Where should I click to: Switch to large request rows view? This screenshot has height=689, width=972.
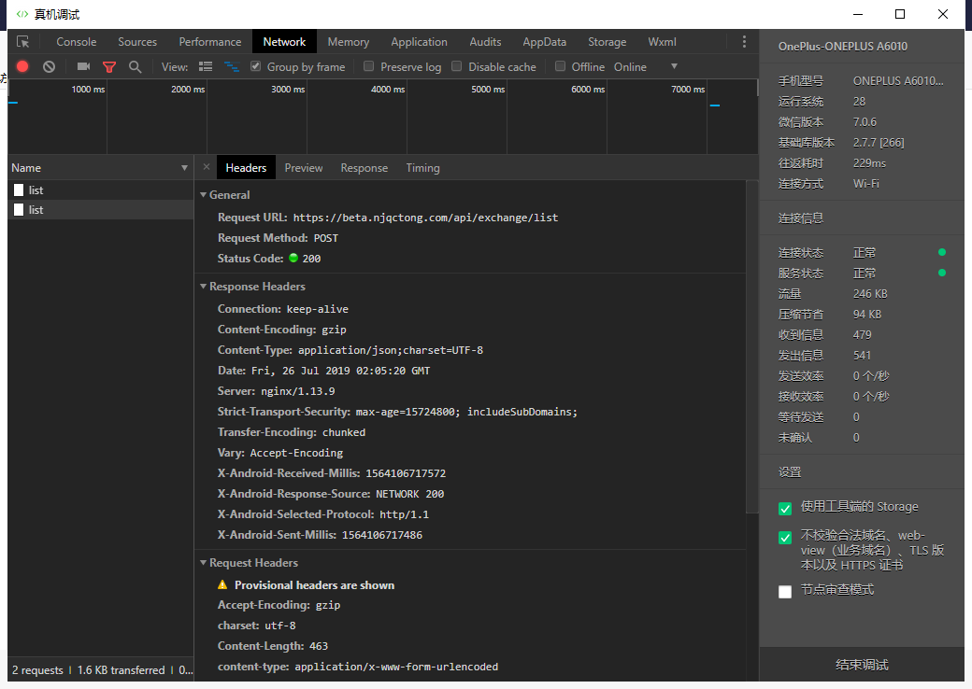pyautogui.click(x=206, y=67)
